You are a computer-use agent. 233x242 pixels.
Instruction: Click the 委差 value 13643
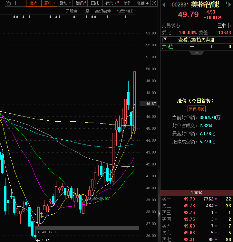225,33
